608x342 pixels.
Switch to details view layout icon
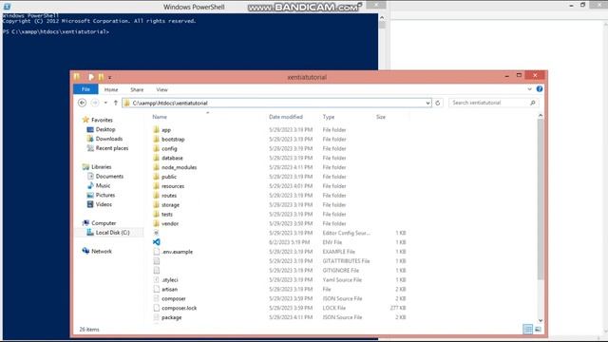528,330
